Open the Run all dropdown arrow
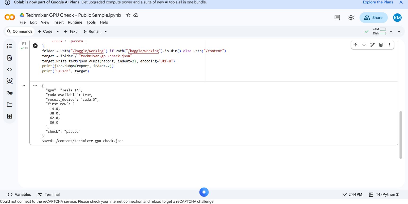This screenshot has width=408, height=204. pyautogui.click(x=105, y=31)
